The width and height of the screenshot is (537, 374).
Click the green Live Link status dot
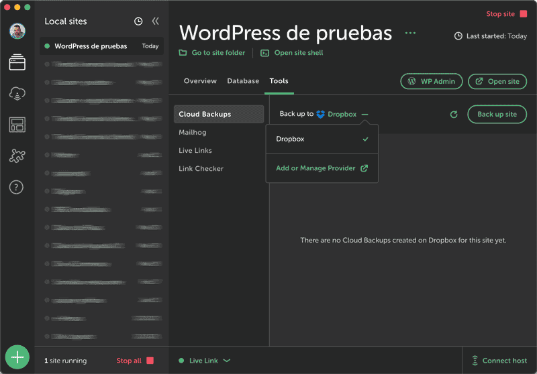[181, 361]
